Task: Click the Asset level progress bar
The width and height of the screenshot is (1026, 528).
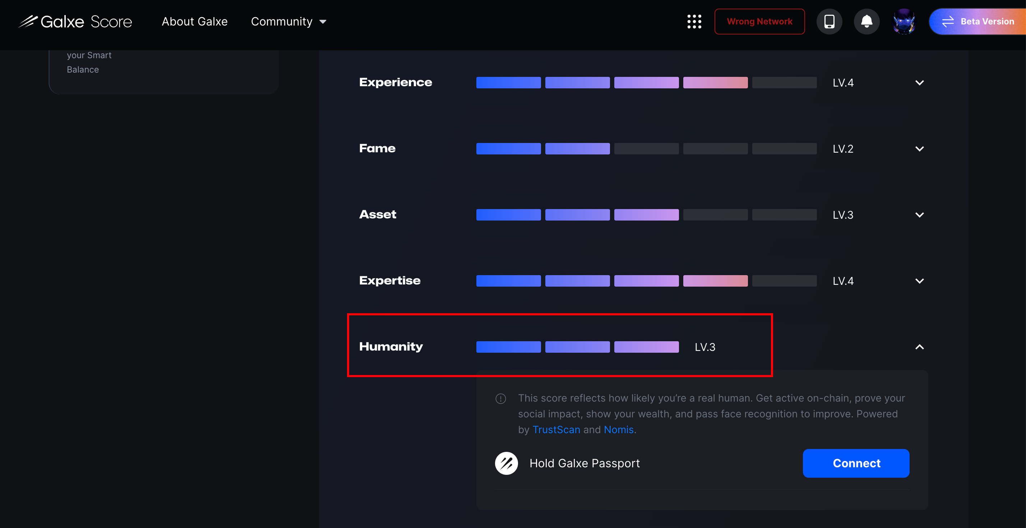Action: tap(646, 215)
